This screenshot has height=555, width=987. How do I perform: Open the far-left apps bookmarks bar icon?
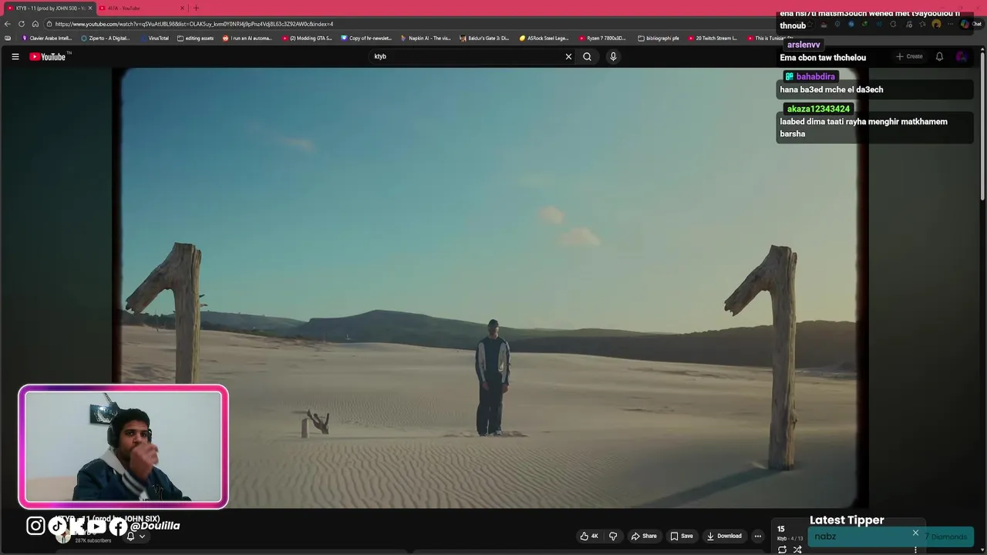[x=8, y=38]
